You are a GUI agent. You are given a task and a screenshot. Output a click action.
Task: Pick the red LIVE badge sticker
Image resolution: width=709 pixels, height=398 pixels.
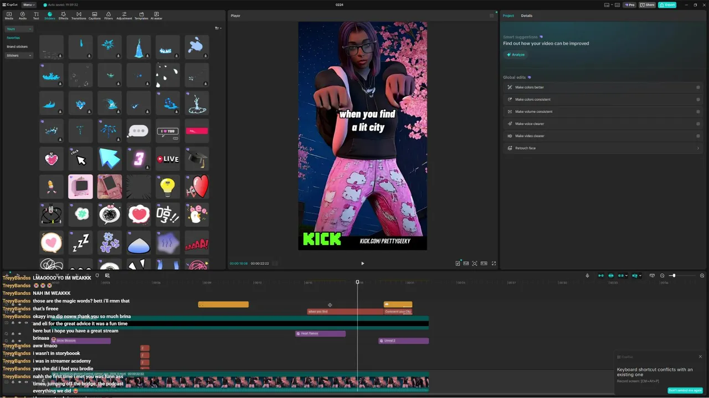(x=167, y=159)
